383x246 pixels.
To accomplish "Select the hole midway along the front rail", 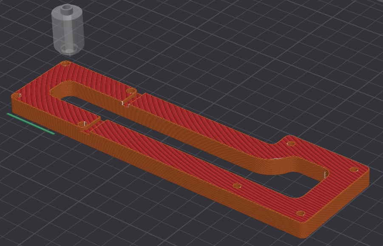I will (237, 186).
